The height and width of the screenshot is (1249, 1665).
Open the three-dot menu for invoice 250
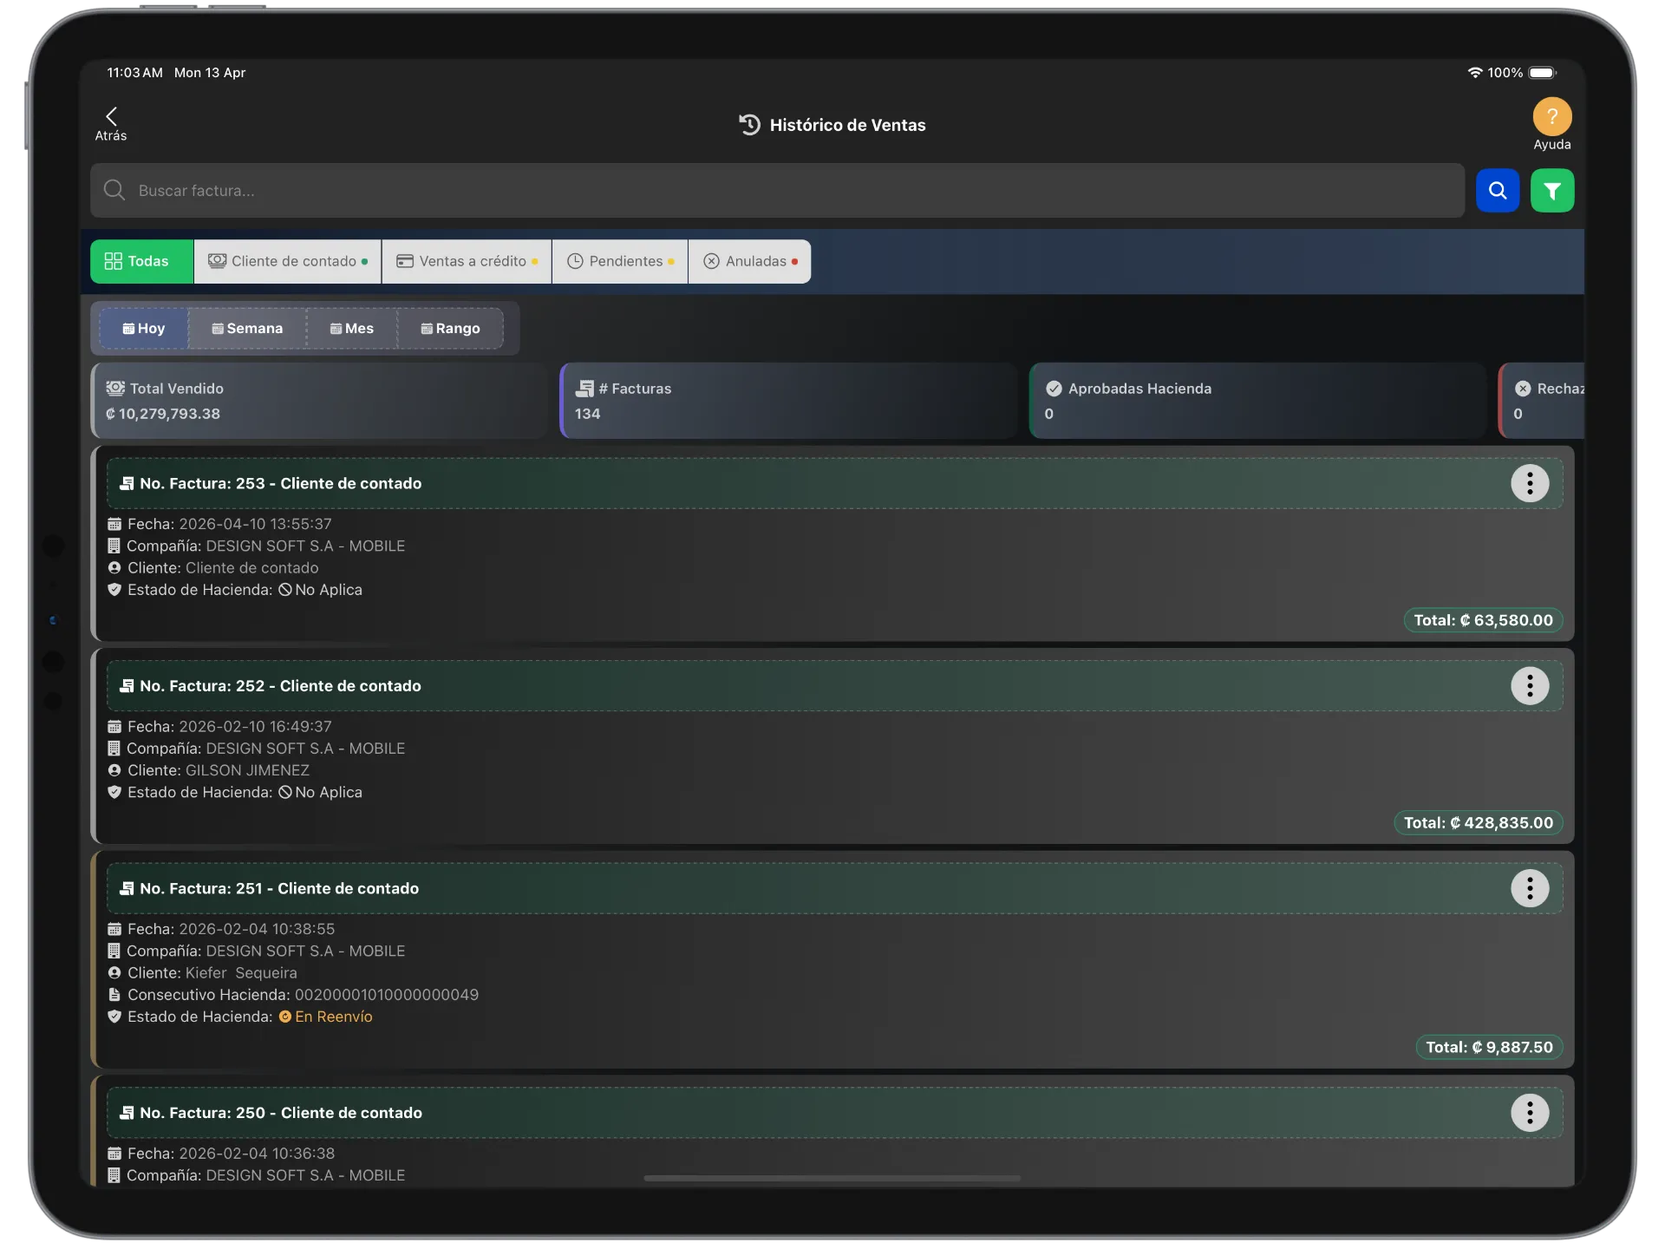1529,1113
